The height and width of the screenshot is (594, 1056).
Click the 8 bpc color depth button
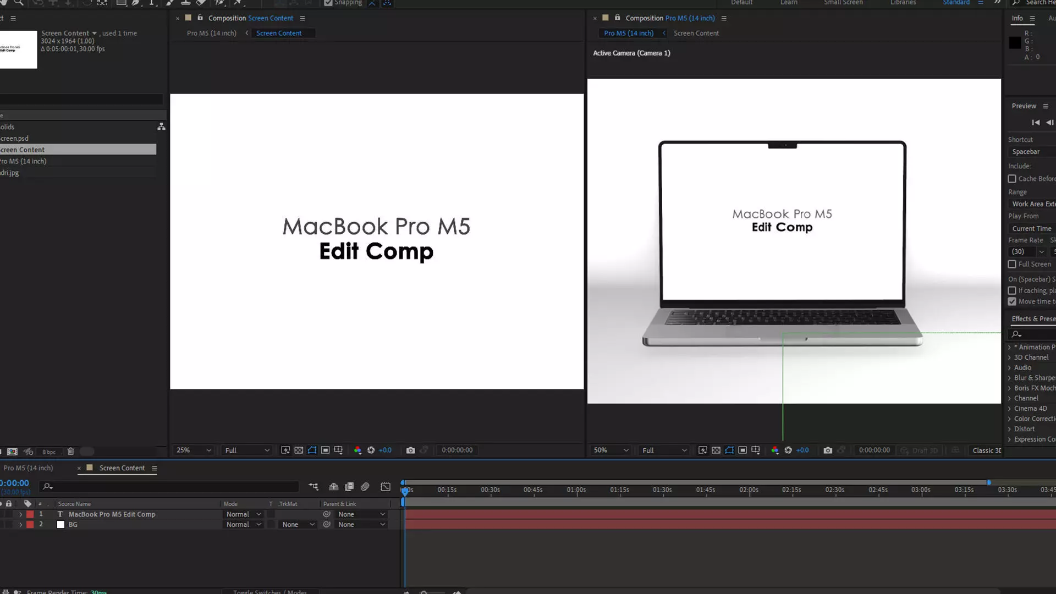click(x=49, y=452)
